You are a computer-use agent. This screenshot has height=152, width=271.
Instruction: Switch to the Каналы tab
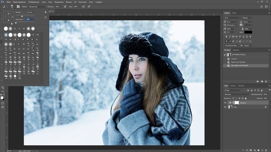(233, 86)
